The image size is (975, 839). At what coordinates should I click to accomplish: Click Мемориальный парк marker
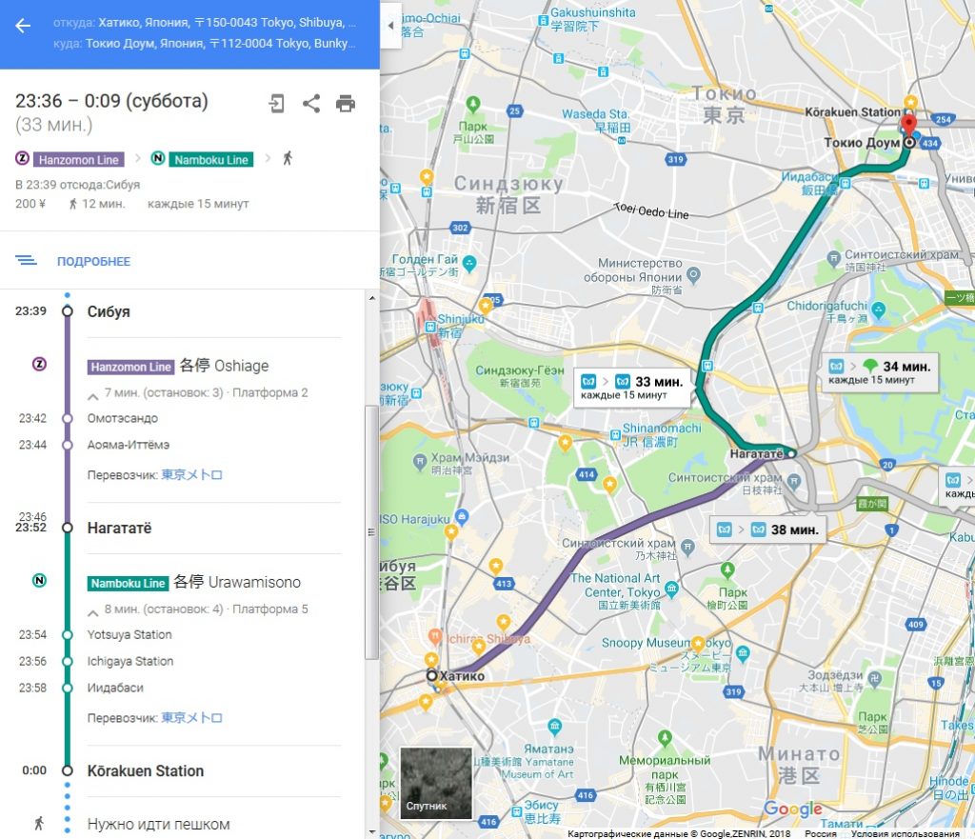665,738
